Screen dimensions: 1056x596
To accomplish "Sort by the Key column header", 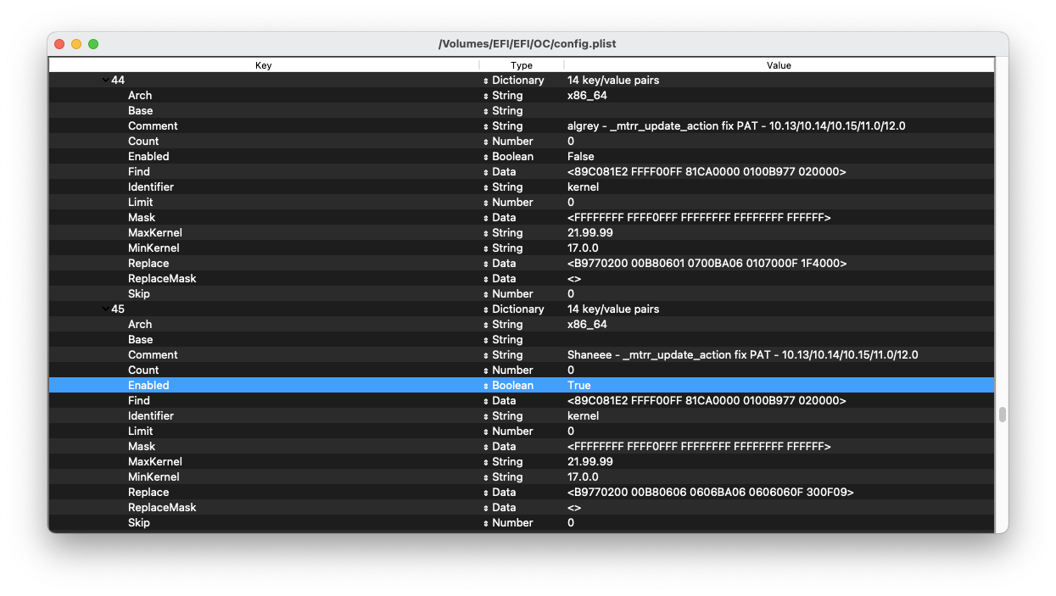I will (263, 65).
